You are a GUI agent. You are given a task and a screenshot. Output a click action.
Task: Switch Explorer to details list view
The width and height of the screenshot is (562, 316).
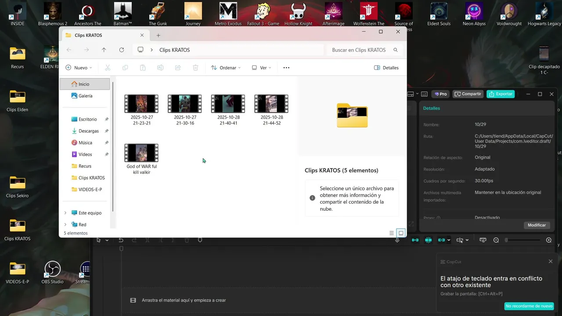pos(392,233)
